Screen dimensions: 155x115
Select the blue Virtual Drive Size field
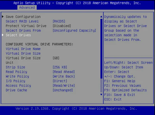point(23,53)
